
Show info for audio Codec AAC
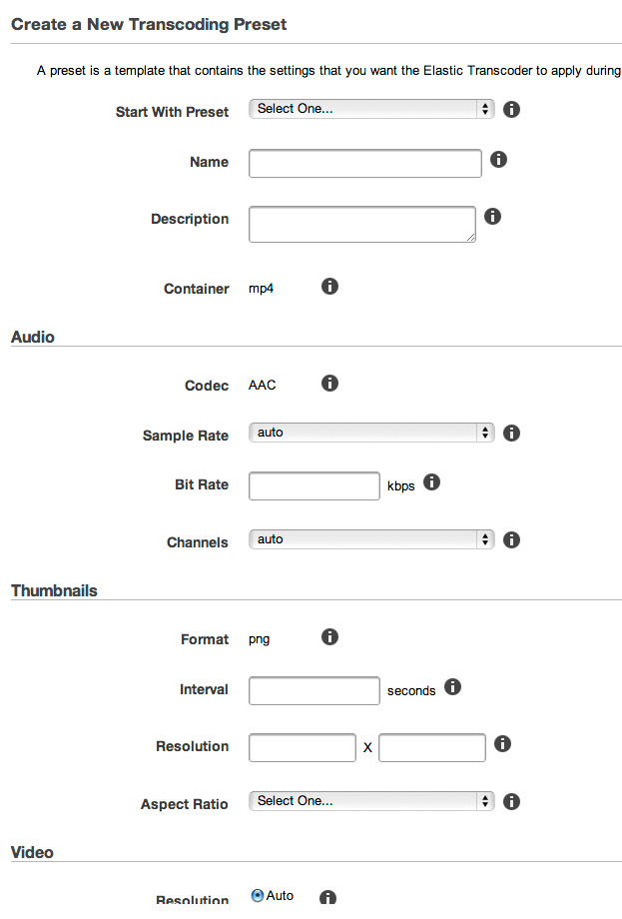pos(329,384)
